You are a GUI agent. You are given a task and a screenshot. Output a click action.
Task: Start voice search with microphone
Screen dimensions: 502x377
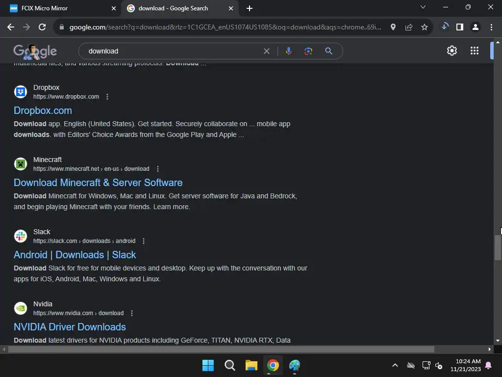(x=288, y=51)
